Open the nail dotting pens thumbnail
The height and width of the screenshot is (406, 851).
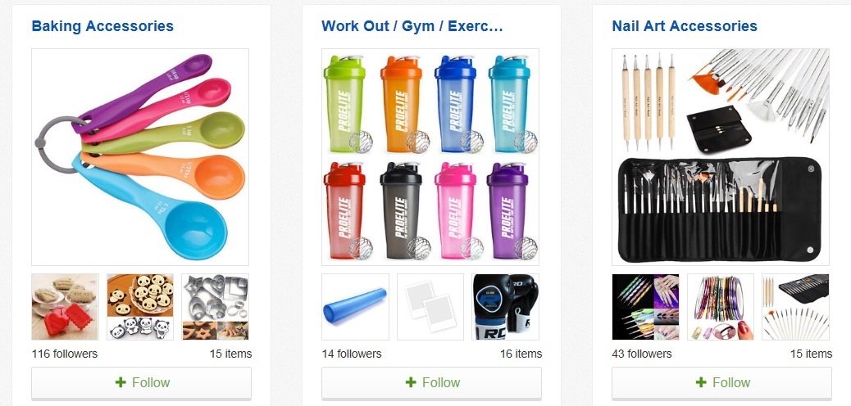(x=646, y=307)
